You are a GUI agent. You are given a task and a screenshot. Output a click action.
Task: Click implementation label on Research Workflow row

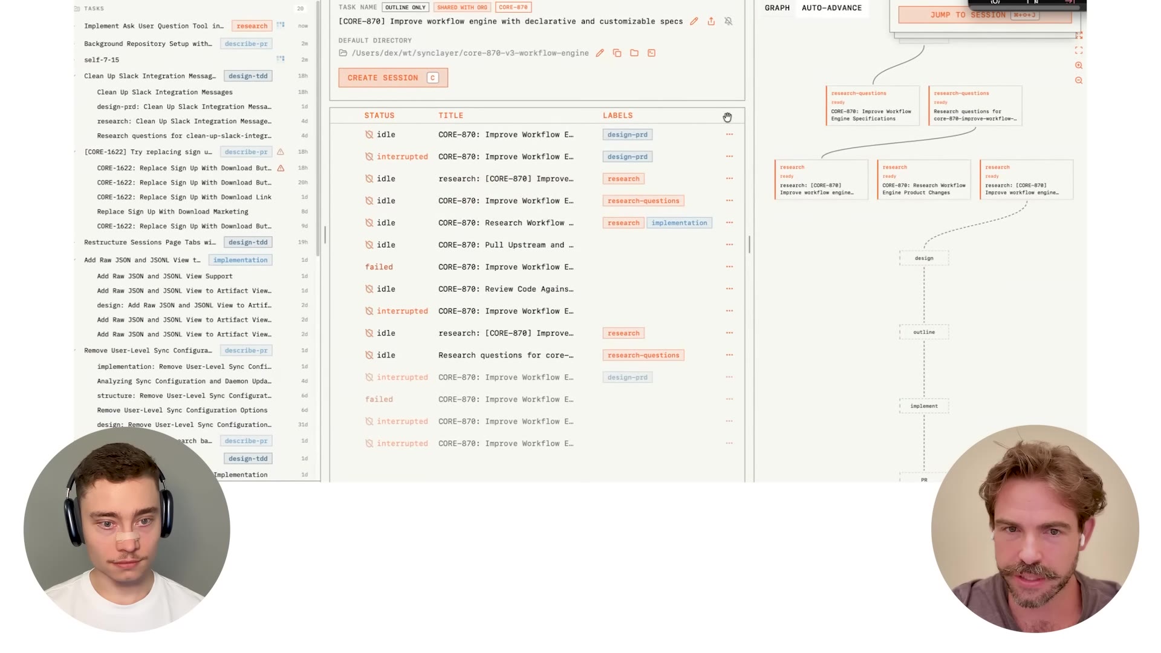tap(679, 223)
